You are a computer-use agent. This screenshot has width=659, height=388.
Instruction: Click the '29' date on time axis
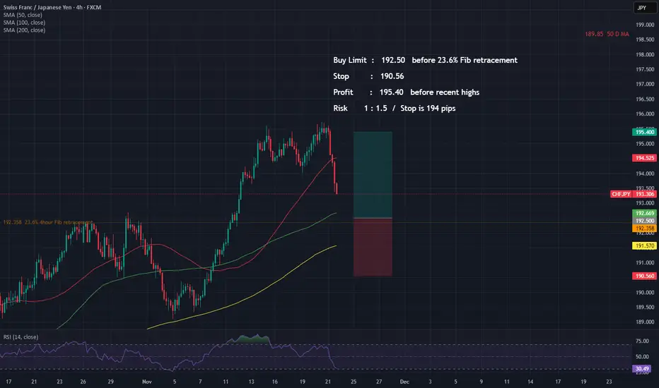(x=110, y=382)
